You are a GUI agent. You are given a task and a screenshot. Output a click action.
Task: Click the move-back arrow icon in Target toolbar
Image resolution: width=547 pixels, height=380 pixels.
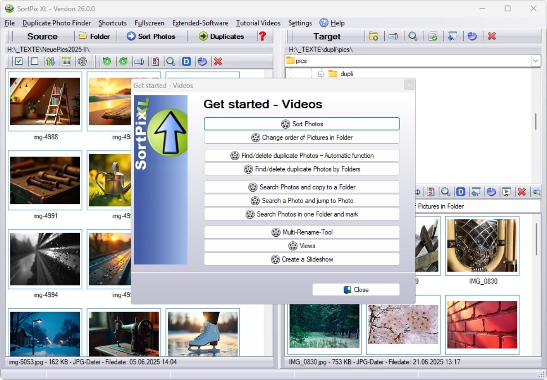452,36
